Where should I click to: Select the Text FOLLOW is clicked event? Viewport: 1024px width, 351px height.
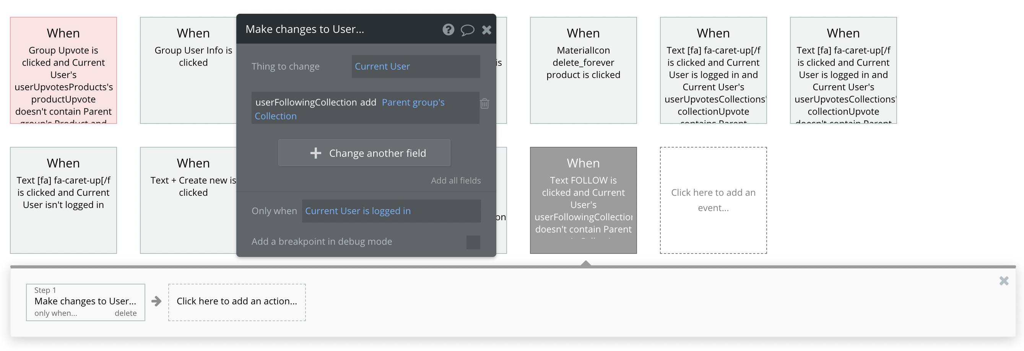[x=583, y=200]
